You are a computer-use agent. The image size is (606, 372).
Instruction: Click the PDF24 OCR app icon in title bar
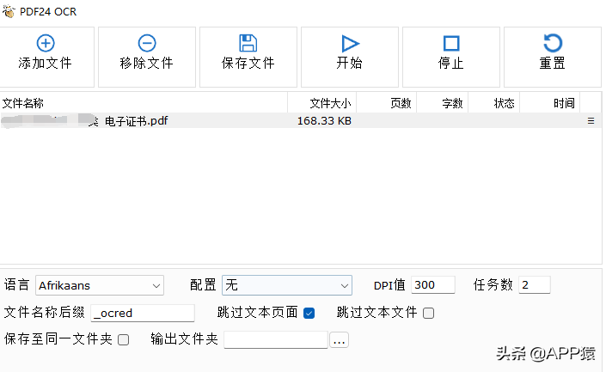pyautogui.click(x=9, y=11)
